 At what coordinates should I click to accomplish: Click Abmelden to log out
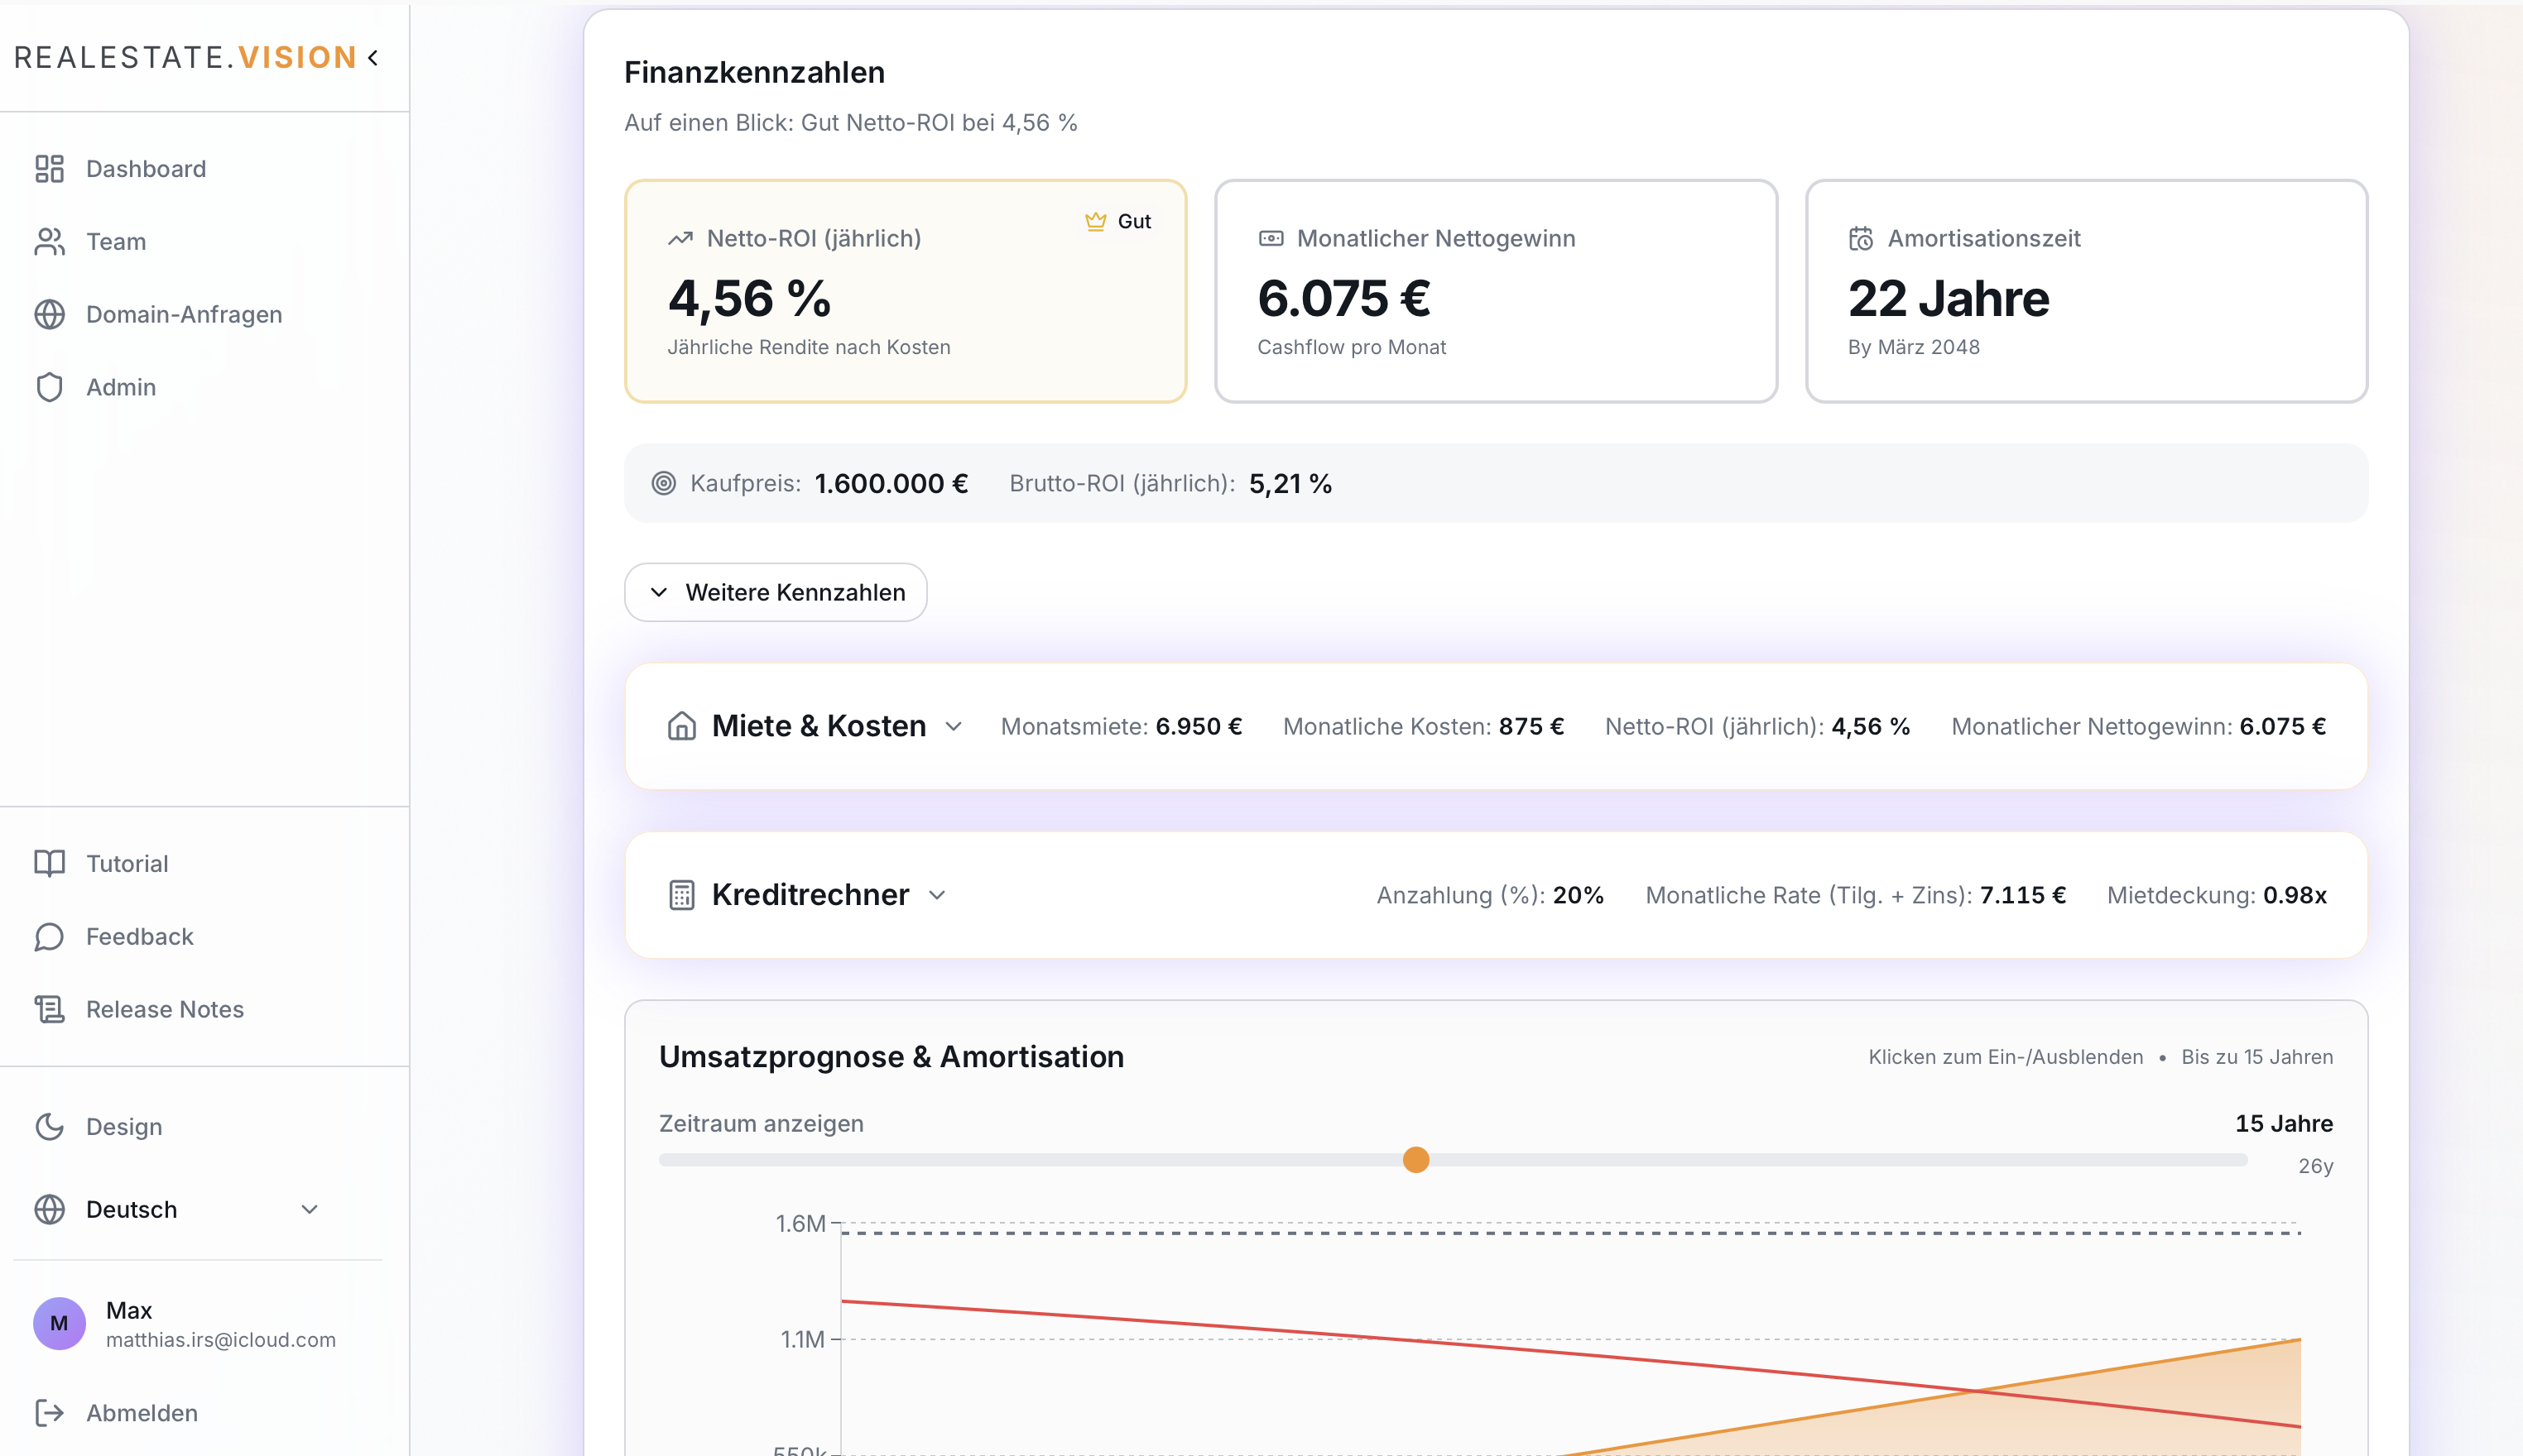pos(141,1412)
